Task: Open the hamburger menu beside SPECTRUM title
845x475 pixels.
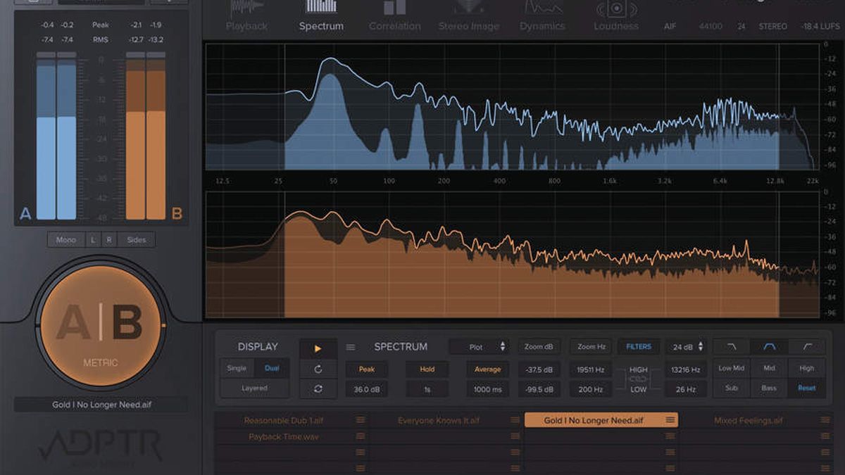Action: 351,347
